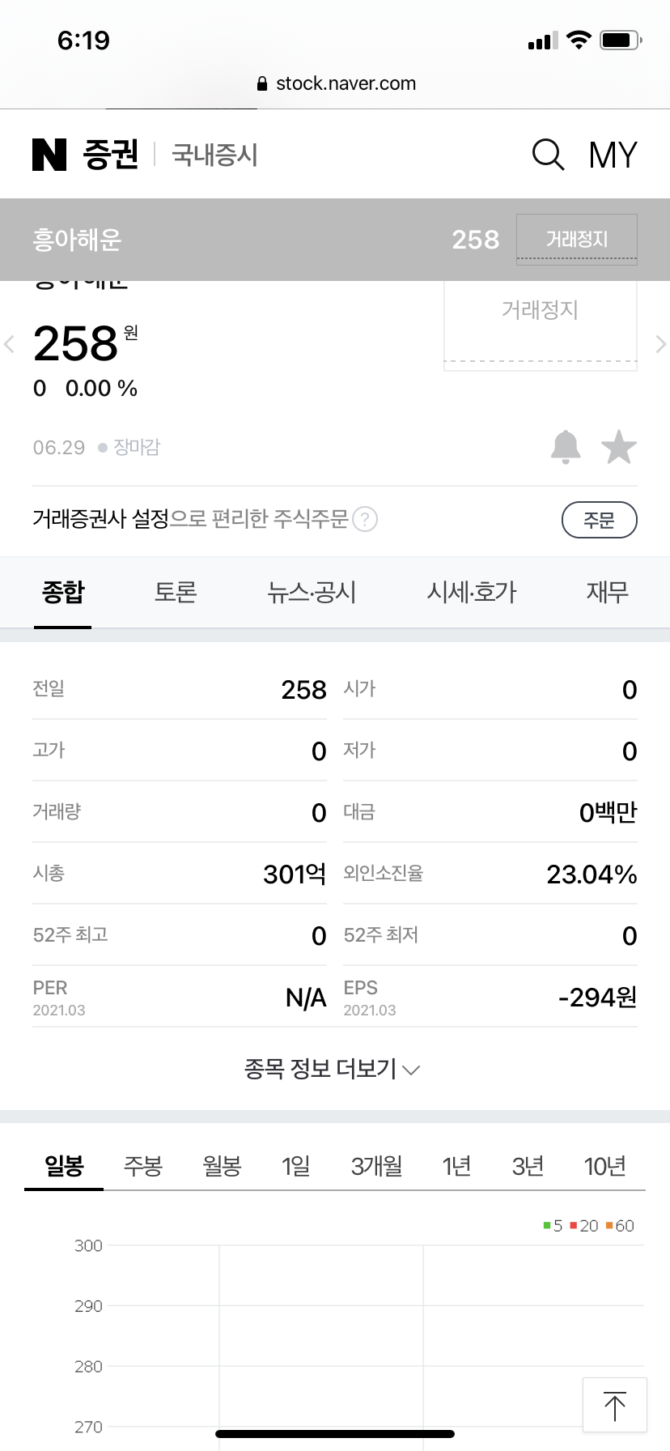Tap the search magnifier icon
The height and width of the screenshot is (1451, 670).
click(x=548, y=154)
